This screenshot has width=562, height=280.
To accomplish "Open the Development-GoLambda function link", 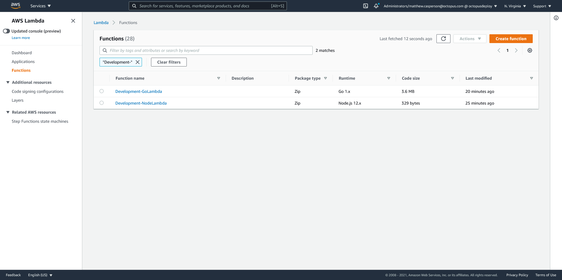I will (x=138, y=91).
